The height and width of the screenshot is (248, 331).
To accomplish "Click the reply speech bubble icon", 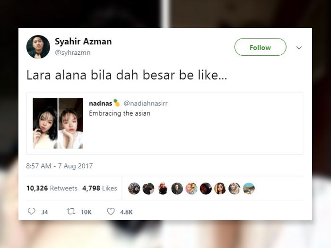I will click(32, 211).
